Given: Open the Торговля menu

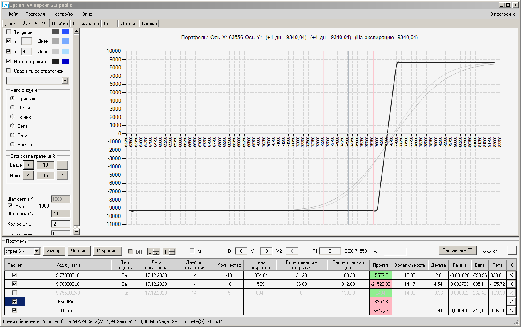Looking at the screenshot, I should tap(35, 14).
